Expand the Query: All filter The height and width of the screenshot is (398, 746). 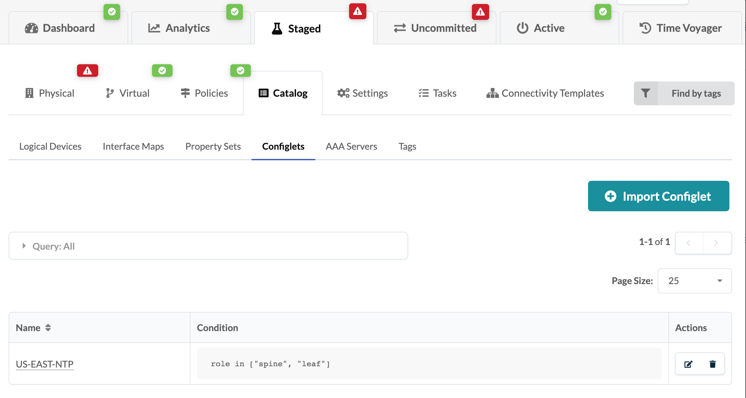[208, 246]
